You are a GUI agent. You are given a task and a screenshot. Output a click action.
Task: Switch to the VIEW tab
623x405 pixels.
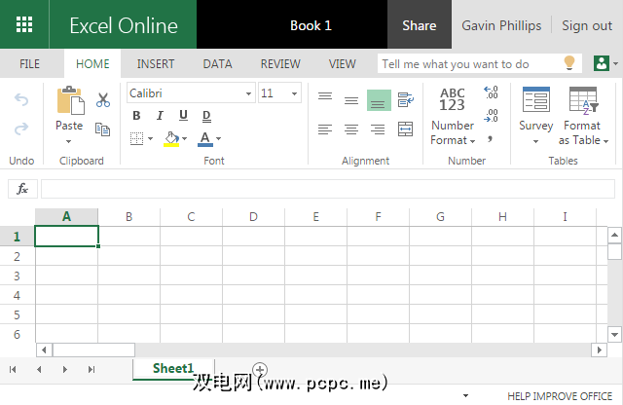(342, 64)
